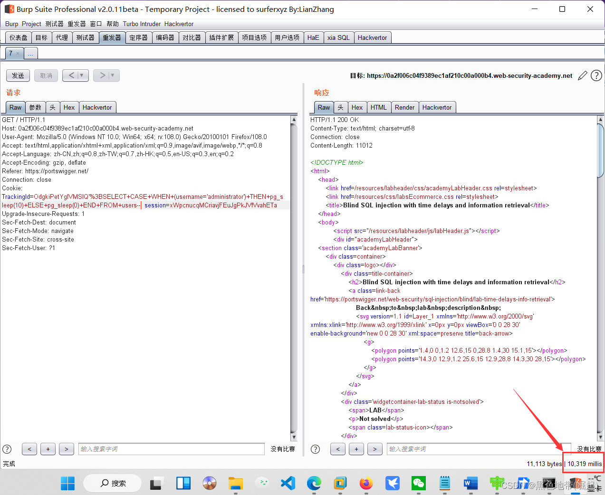Click response search + button
Screen dimensions: 605x495
point(356,449)
